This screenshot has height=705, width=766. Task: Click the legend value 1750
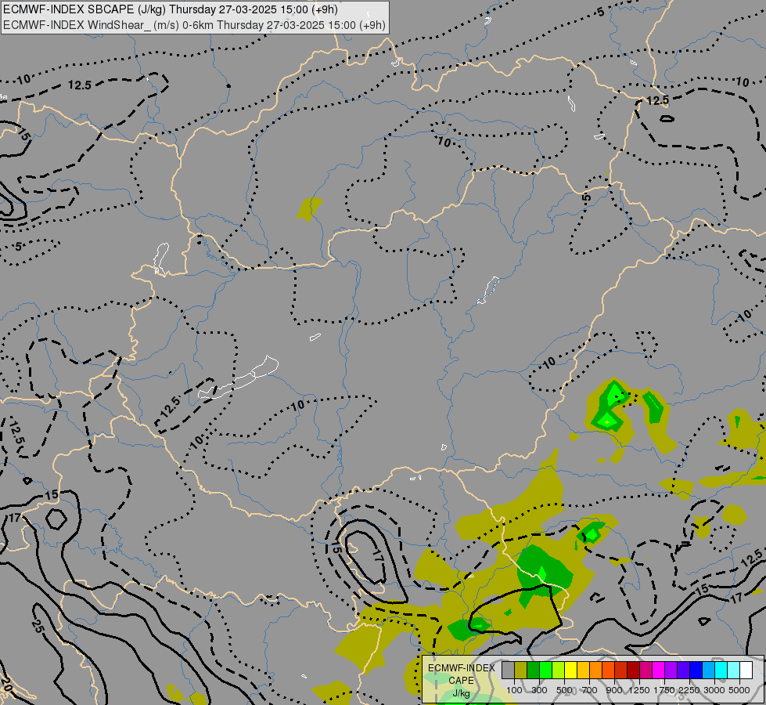(664, 690)
